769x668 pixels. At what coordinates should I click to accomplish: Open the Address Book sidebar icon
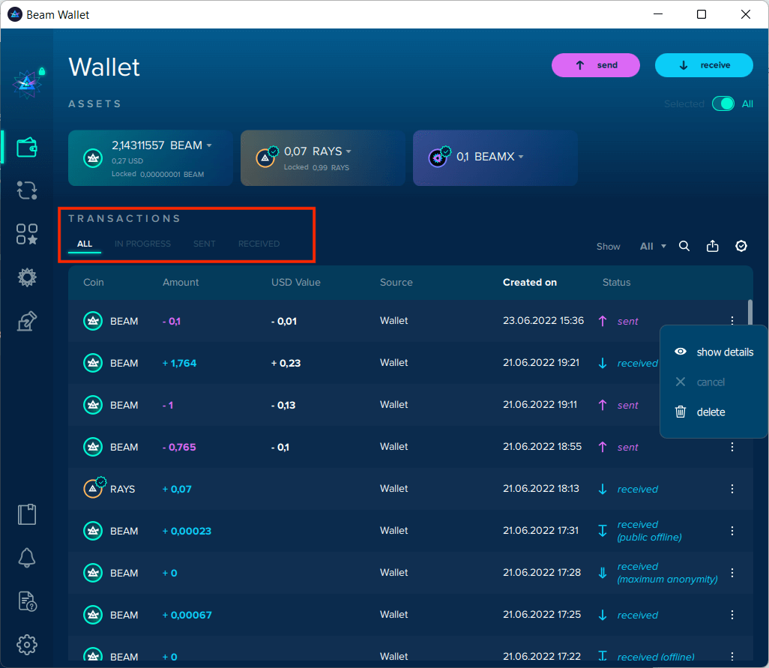27,514
